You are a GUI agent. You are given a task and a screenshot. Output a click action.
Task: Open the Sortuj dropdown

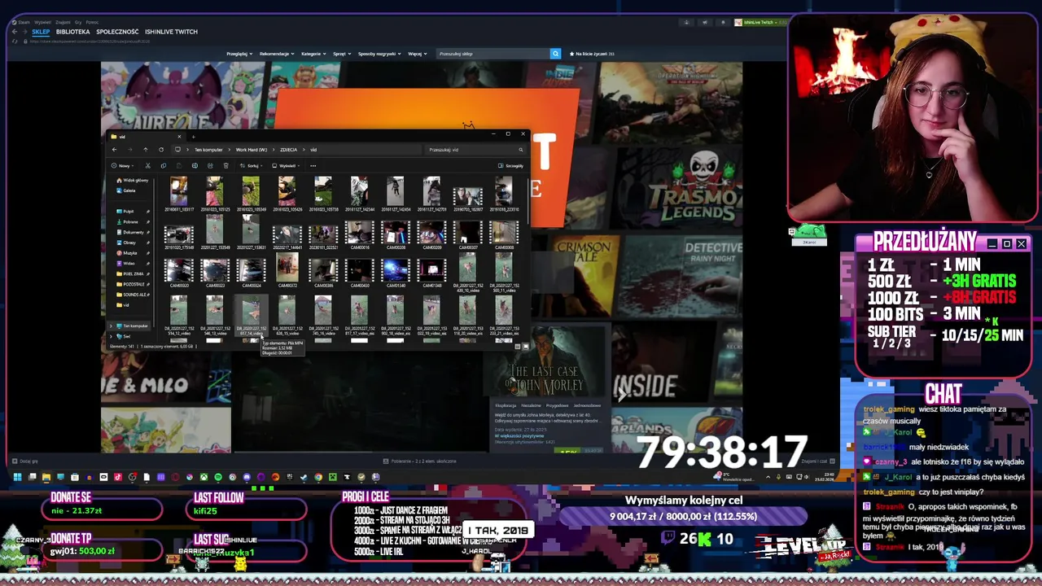pyautogui.click(x=253, y=166)
